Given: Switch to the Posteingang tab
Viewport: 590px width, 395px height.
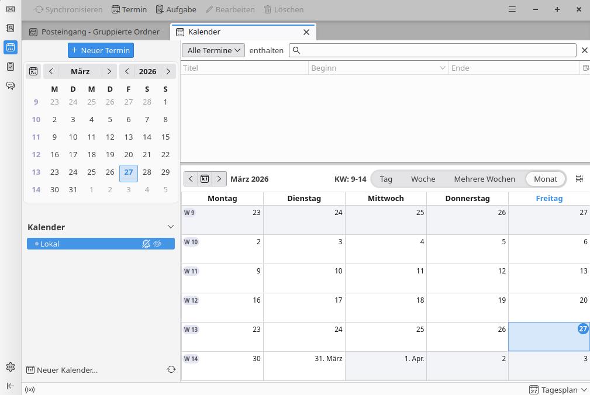Looking at the screenshot, I should pyautogui.click(x=95, y=32).
